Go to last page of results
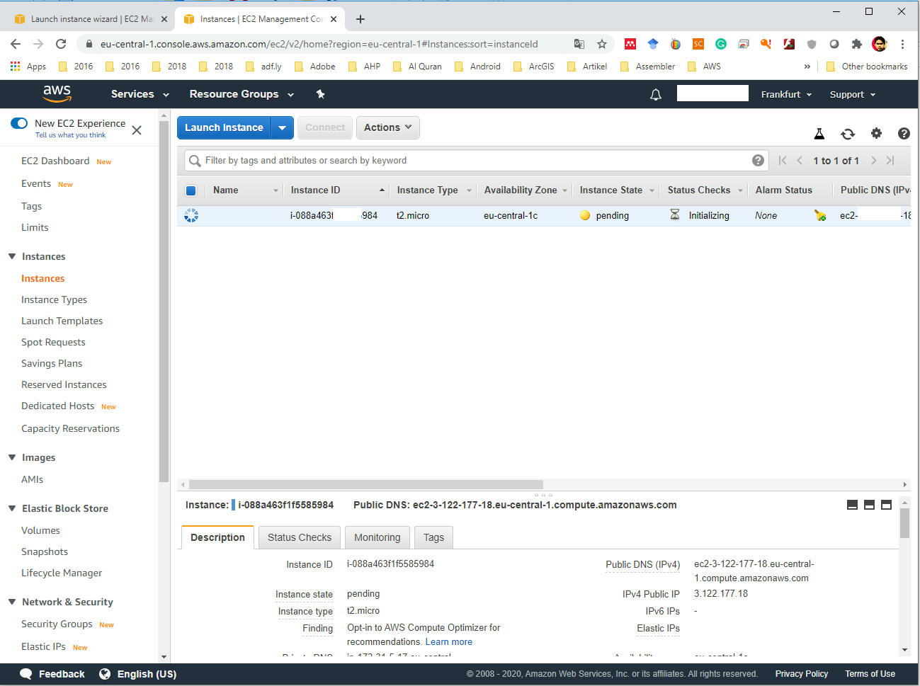This screenshot has width=920, height=686. (x=890, y=161)
